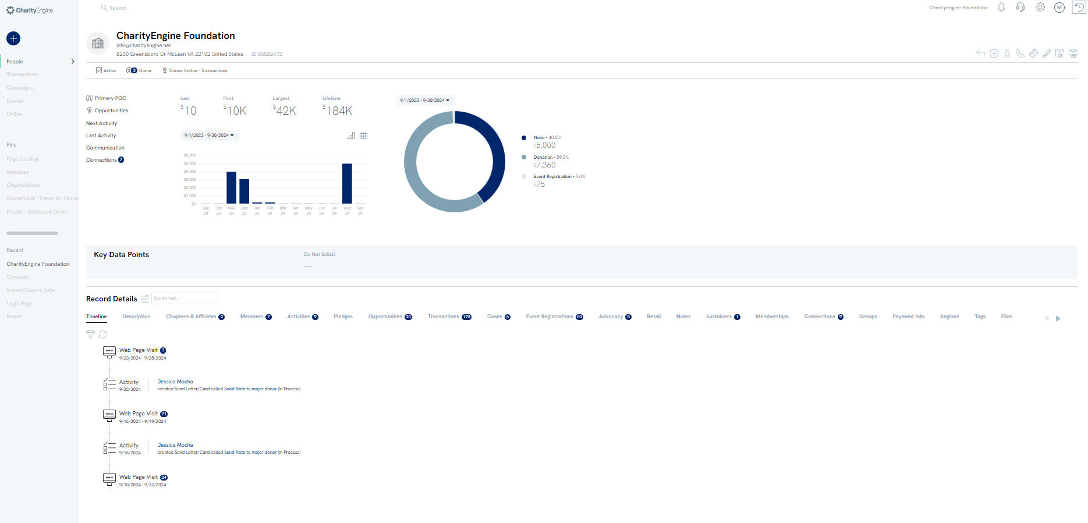Click the Record Details tab settings sliders icon
This screenshot has height=523, width=1088.
(145, 298)
